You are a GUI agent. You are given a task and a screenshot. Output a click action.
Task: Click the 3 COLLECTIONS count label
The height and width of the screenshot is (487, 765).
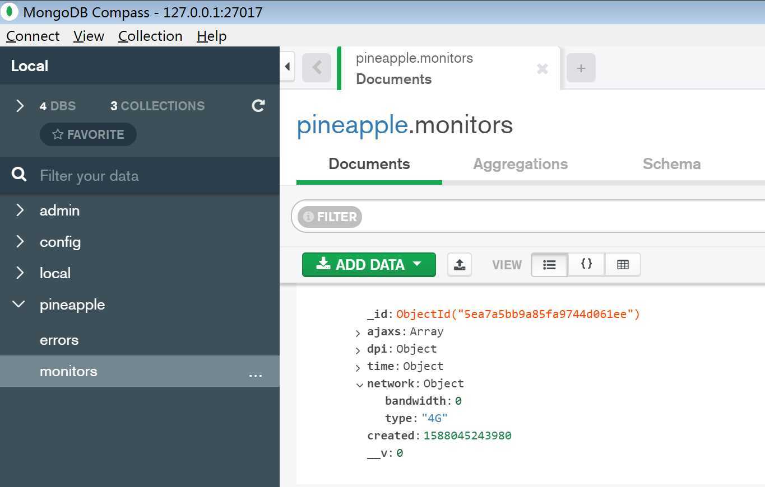point(157,106)
